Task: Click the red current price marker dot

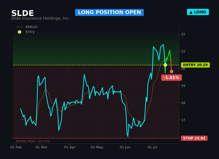Action: coord(172,71)
